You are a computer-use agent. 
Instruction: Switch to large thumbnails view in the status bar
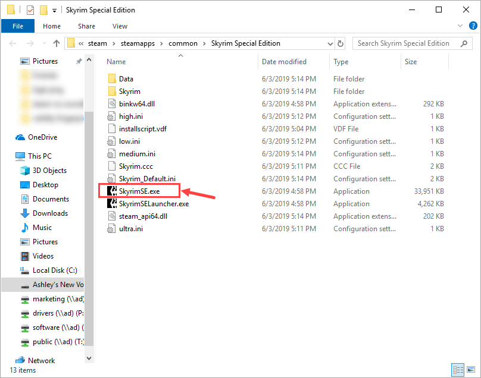[x=470, y=370]
